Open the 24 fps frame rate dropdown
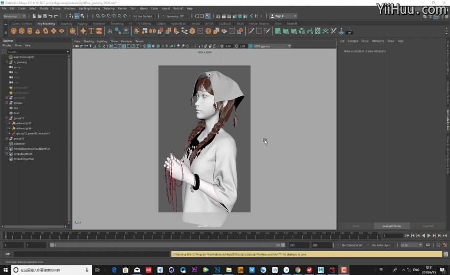The height and width of the screenshot is (275, 450). (411, 245)
